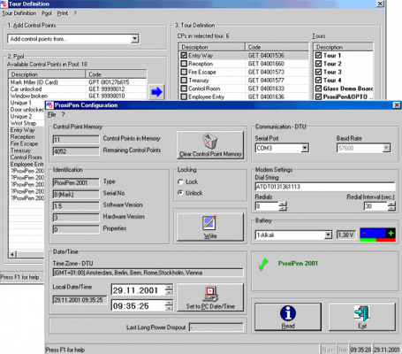The width and height of the screenshot is (402, 354).
Task: Click the Set to PC Date/Time label
Action: [x=210, y=306]
